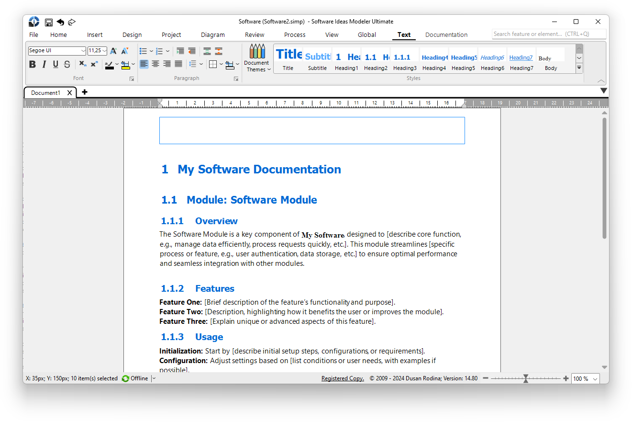Expand the Styles gallery list

coord(579,68)
